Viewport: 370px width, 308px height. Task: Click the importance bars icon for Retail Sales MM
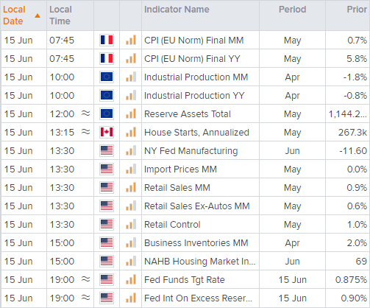click(131, 187)
